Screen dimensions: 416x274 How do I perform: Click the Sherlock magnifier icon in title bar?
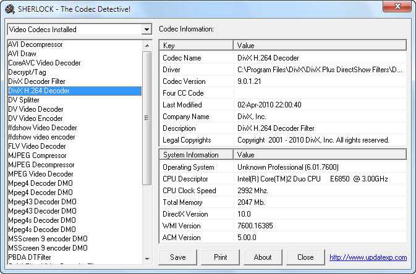[9, 7]
